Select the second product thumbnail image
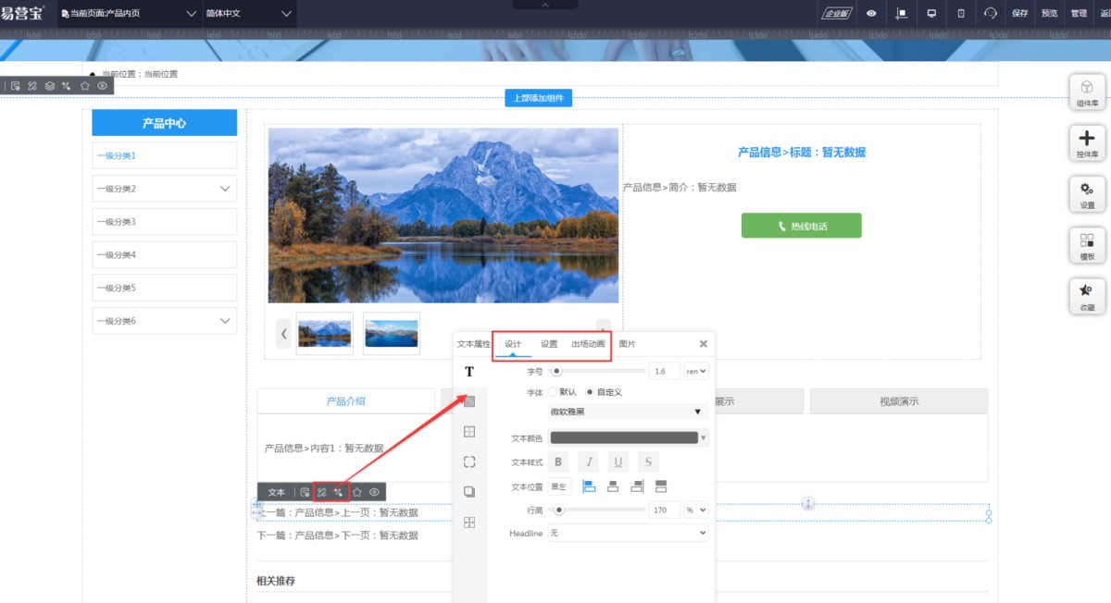Viewport: 1111px width, 603px height. click(391, 333)
